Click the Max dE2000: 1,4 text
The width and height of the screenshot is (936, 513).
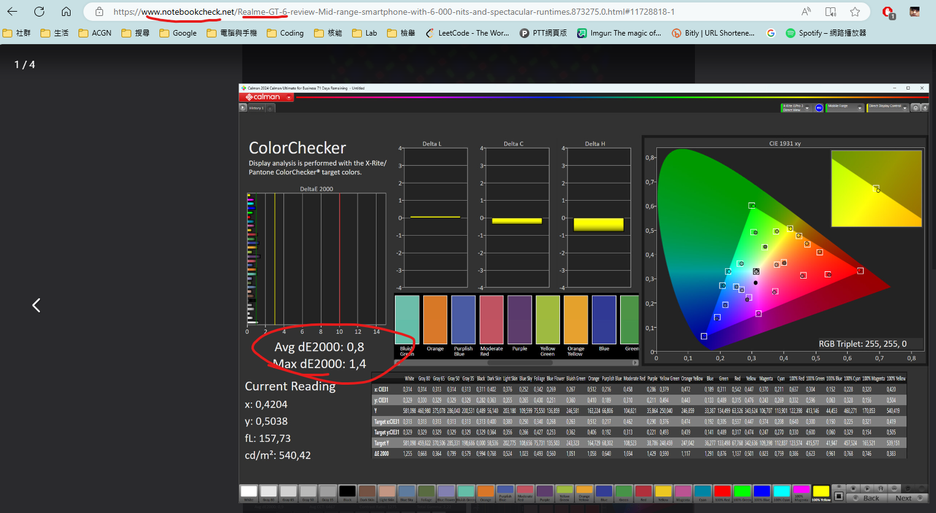(x=319, y=364)
